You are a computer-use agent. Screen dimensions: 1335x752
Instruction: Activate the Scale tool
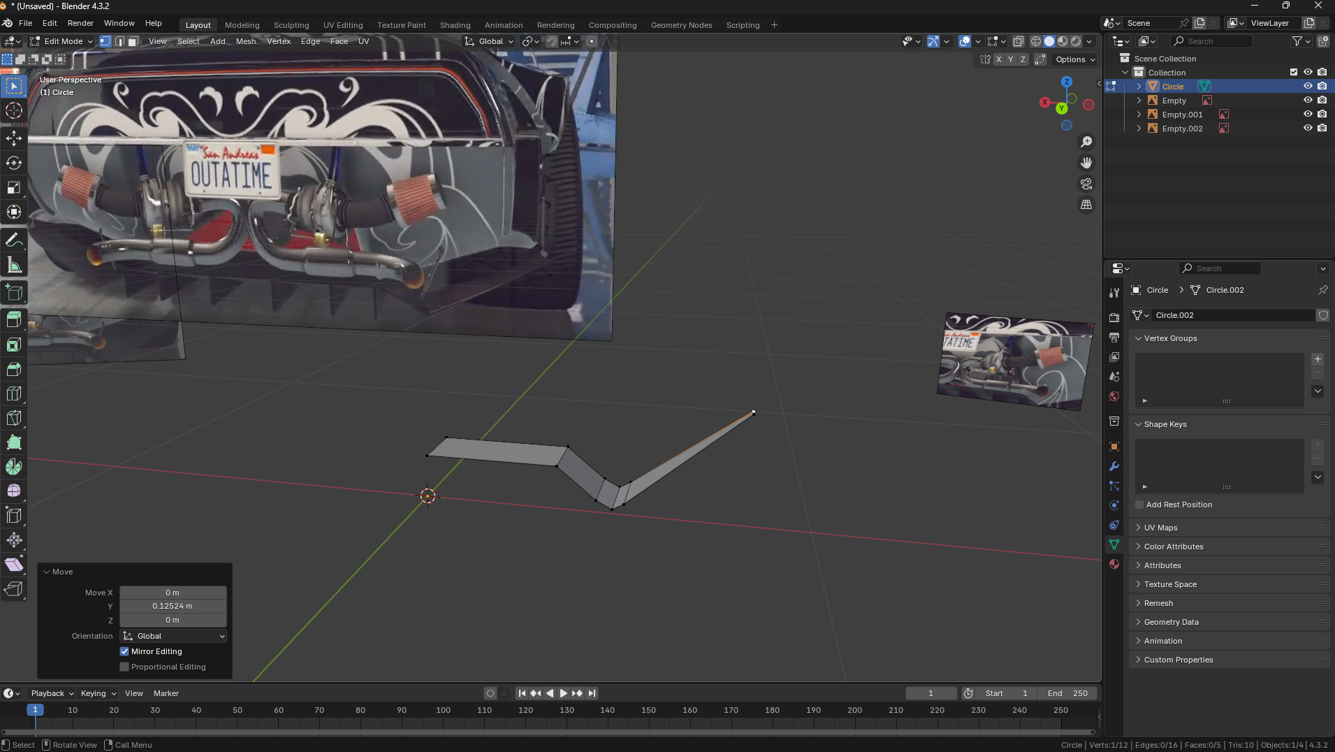tap(14, 187)
